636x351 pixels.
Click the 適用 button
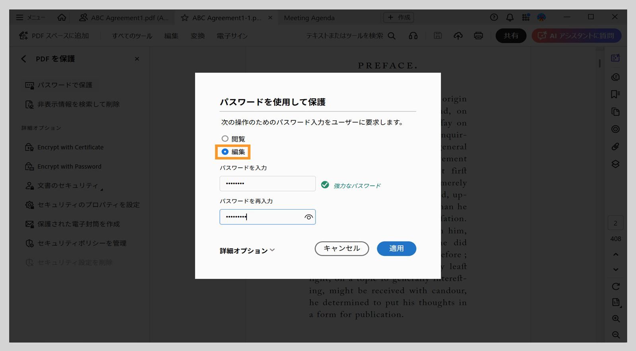396,249
